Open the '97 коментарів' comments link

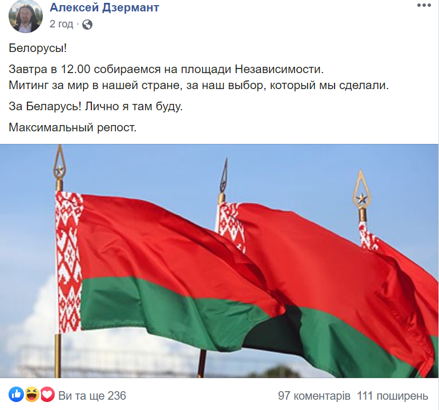pyautogui.click(x=314, y=396)
